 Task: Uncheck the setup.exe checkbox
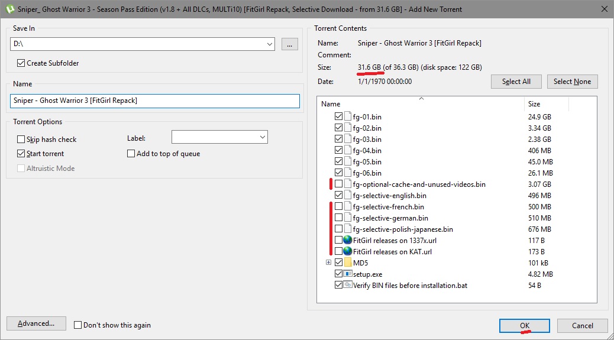click(x=339, y=274)
